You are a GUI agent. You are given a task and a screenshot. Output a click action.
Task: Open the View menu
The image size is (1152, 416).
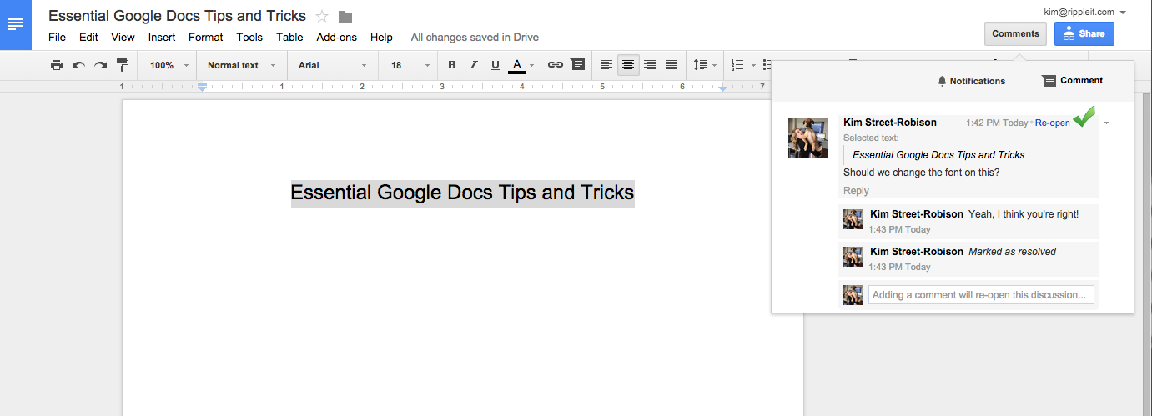tap(123, 37)
